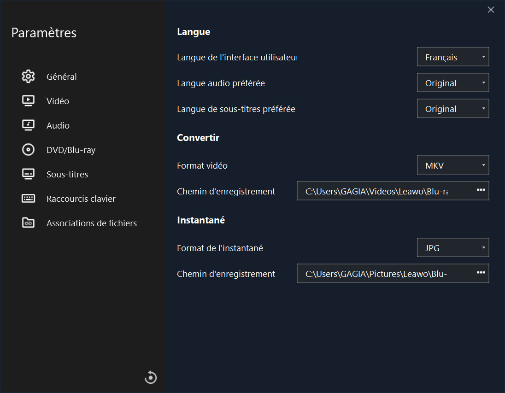Change the Format vidéo MKV dropdown
The image size is (505, 393).
452,165
